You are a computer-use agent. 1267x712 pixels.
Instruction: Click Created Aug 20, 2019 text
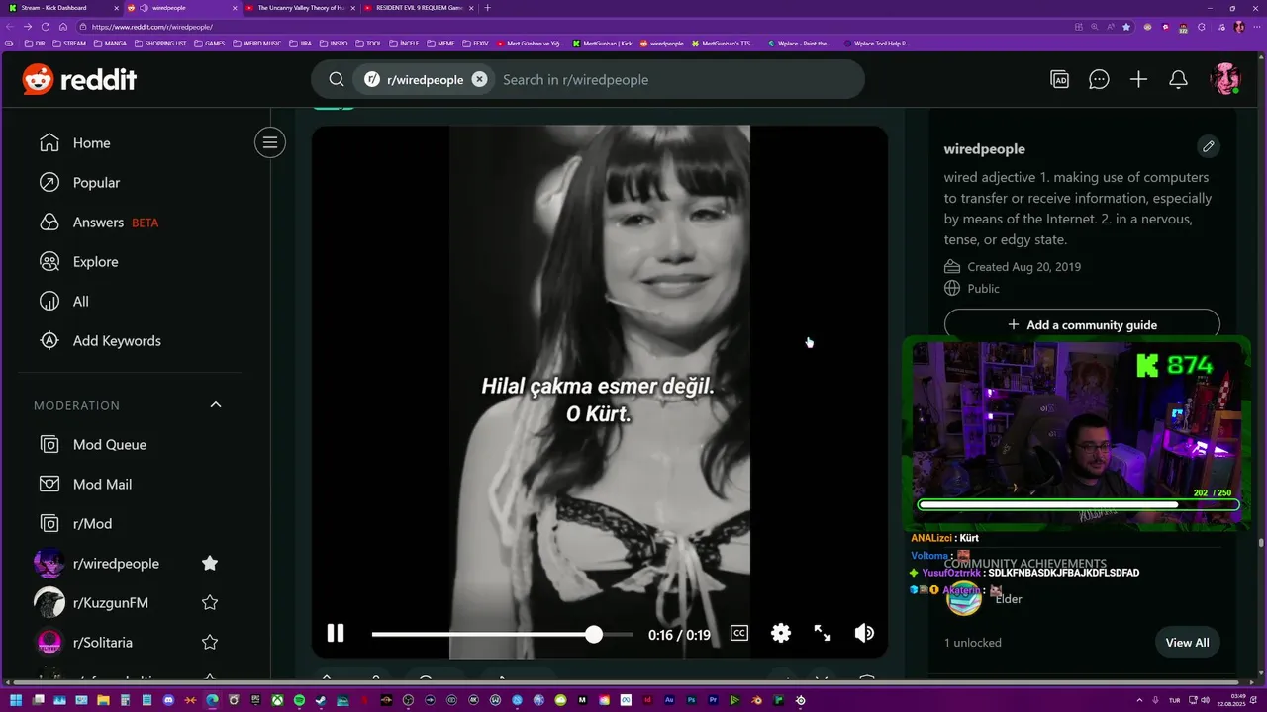1023,267
